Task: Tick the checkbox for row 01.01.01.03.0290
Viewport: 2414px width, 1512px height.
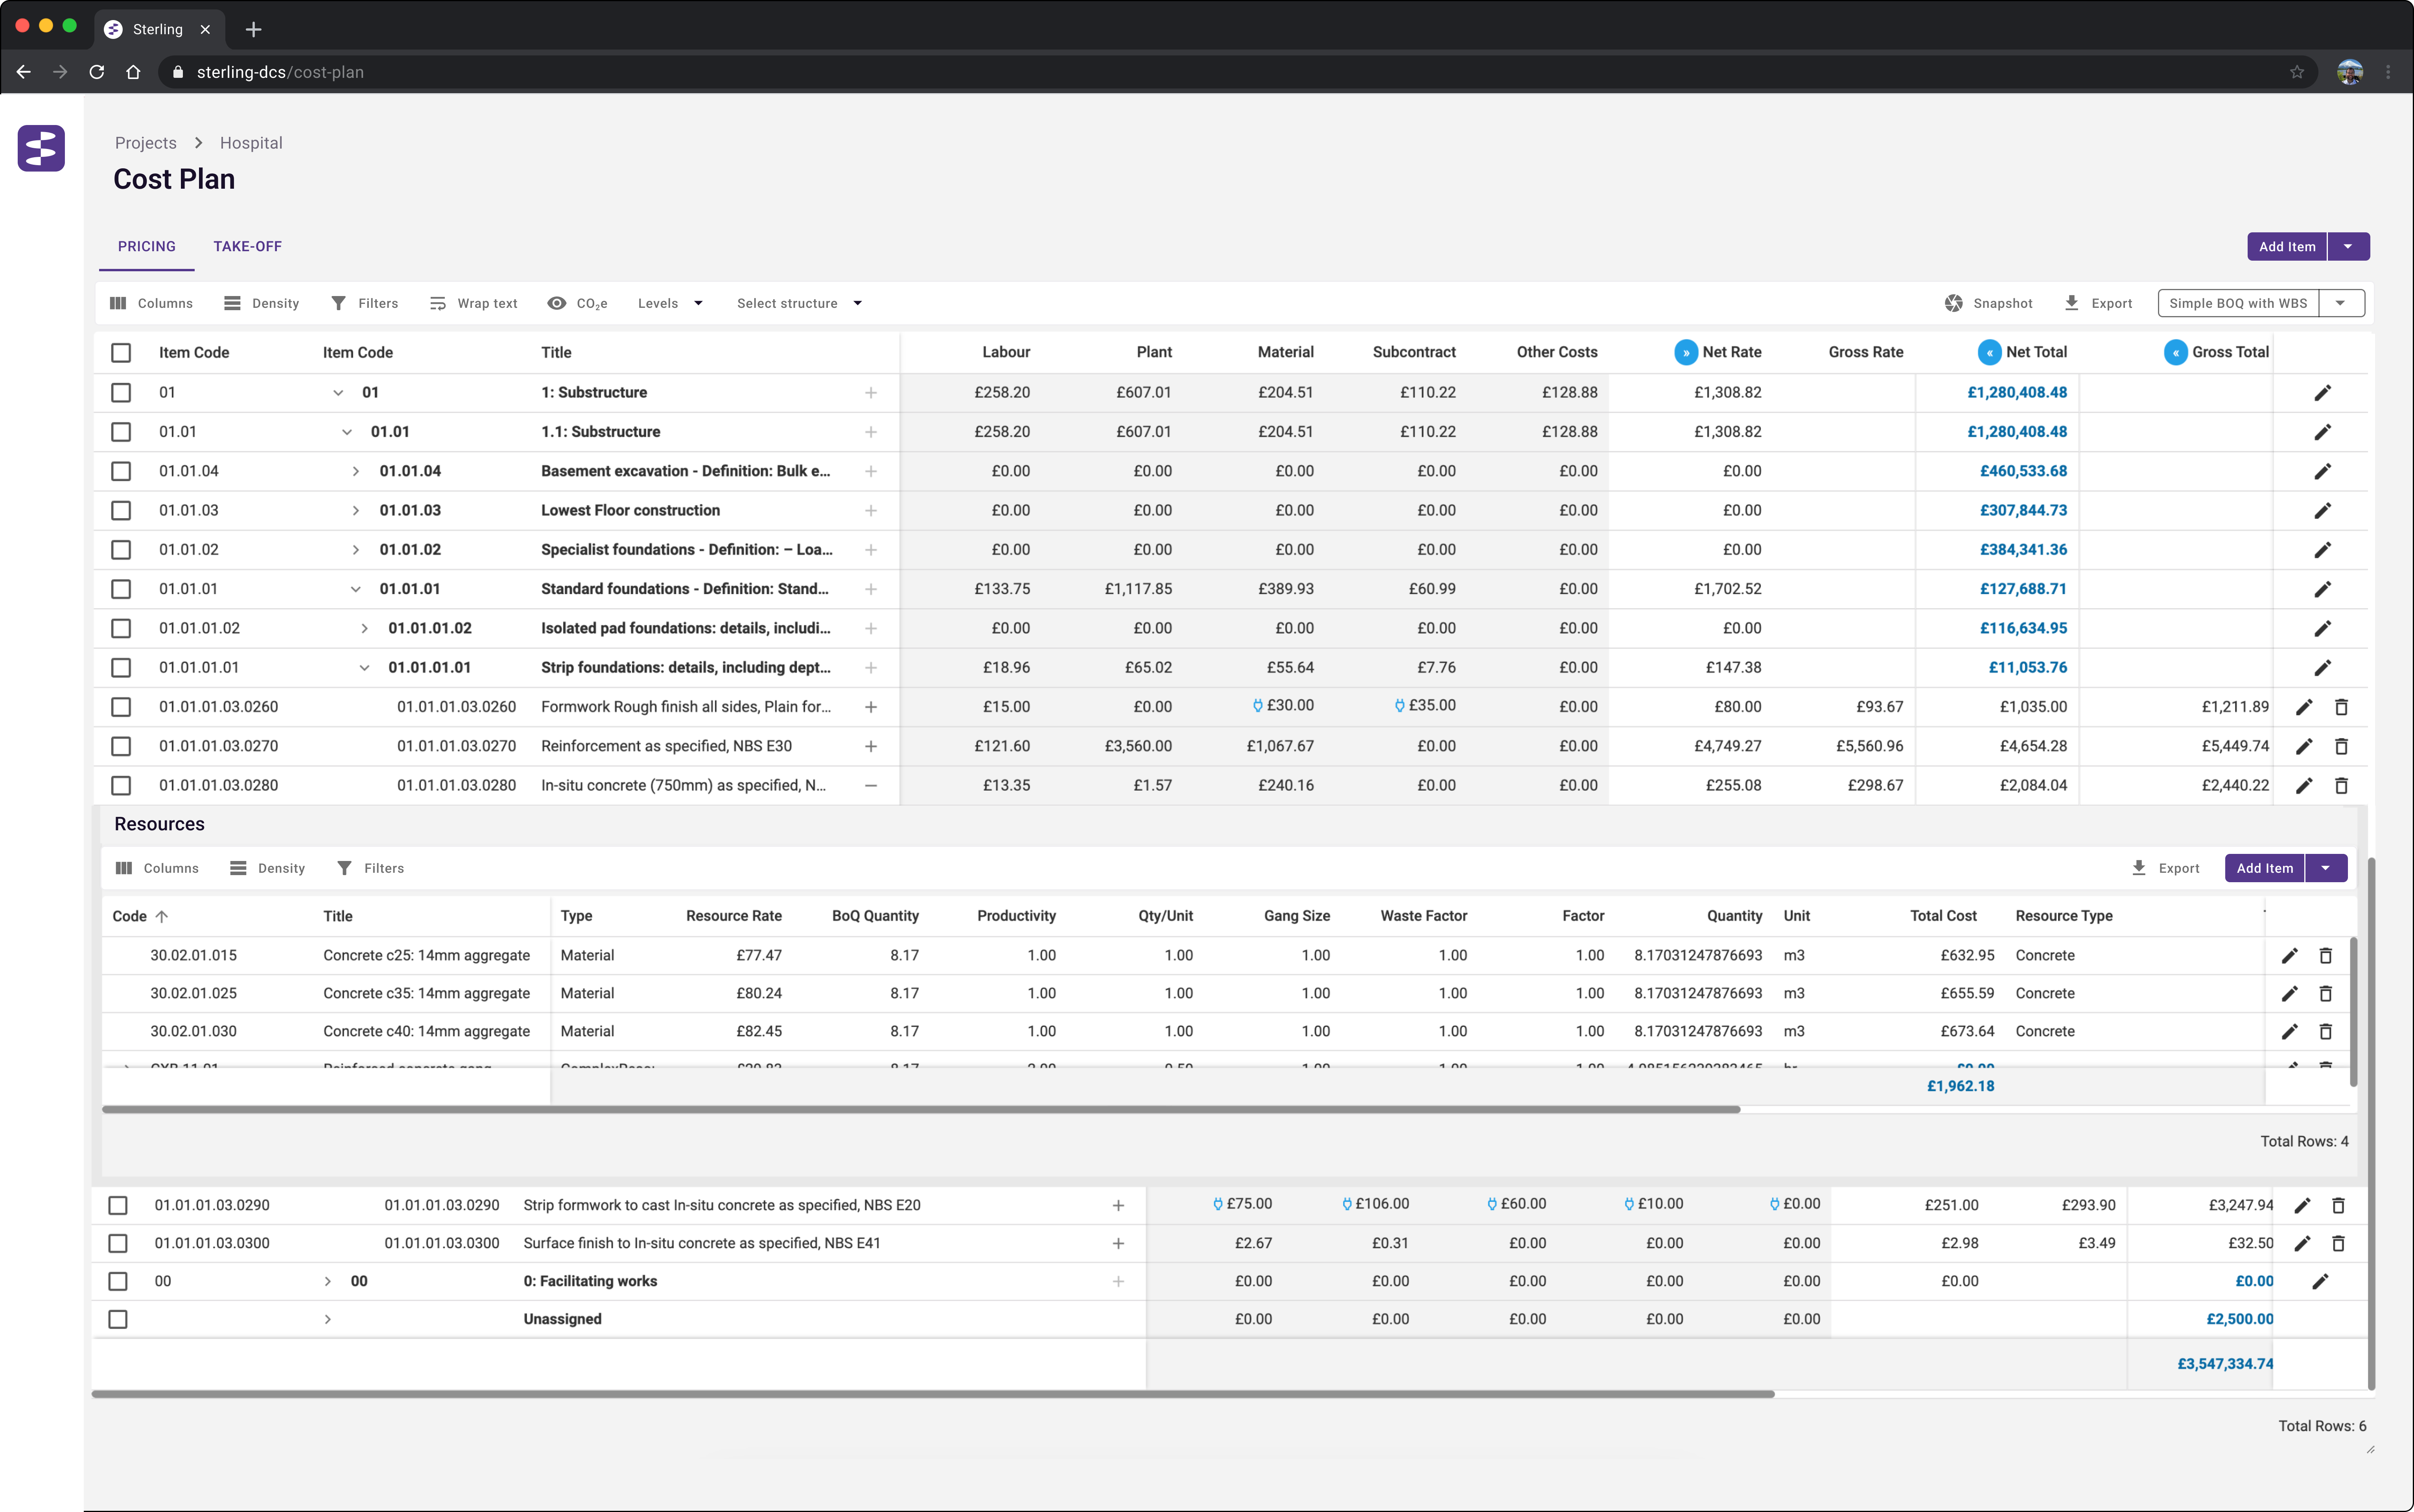Action: click(x=118, y=1205)
